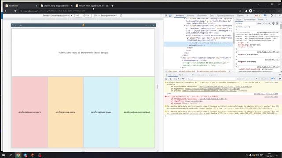This screenshot has width=282, height=158.
Task: Open DevTools settings gear icon
Action: point(271,16)
